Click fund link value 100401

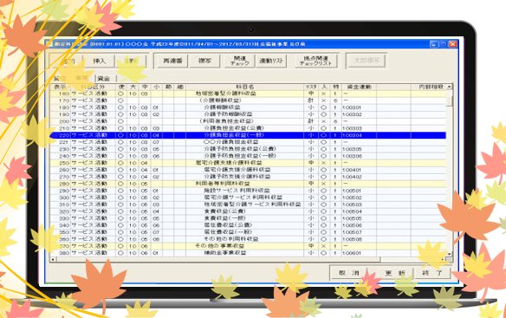pos(352,170)
